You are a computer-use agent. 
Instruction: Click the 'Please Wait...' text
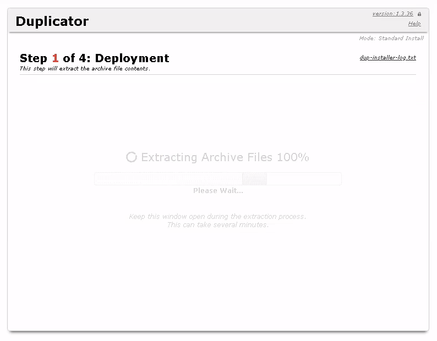click(x=218, y=190)
